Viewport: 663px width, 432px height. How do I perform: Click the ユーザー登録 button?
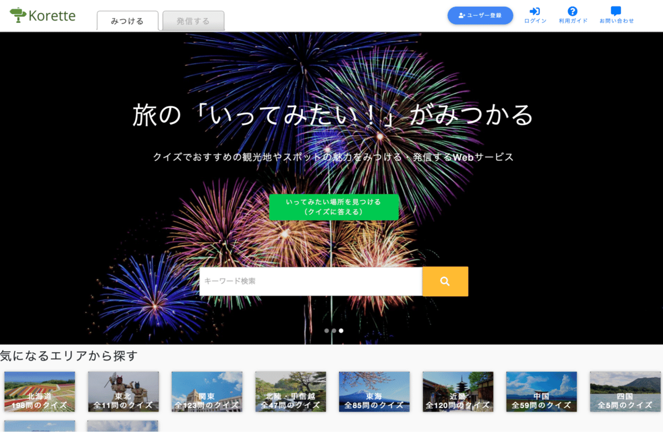[x=480, y=16]
